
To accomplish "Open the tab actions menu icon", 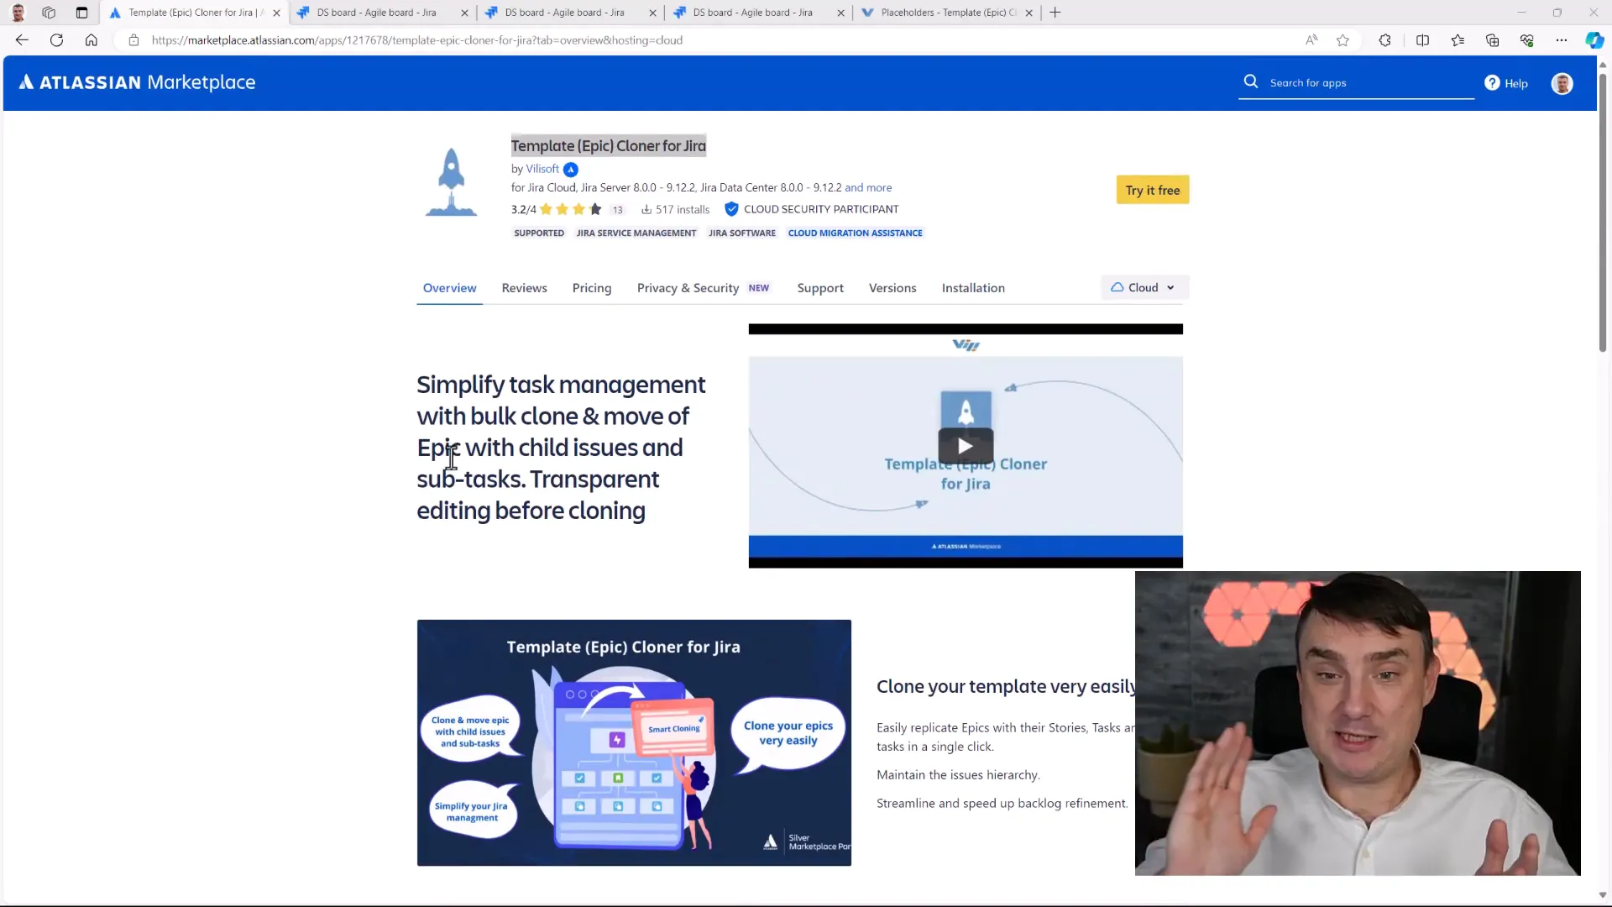I will click(81, 13).
